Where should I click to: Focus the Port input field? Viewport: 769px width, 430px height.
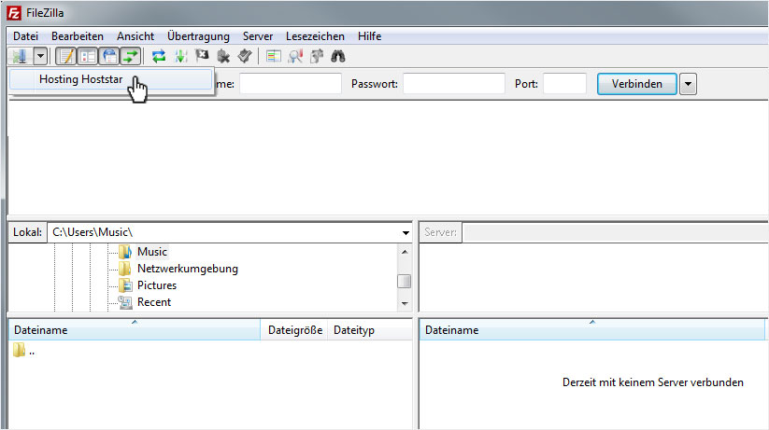(564, 84)
